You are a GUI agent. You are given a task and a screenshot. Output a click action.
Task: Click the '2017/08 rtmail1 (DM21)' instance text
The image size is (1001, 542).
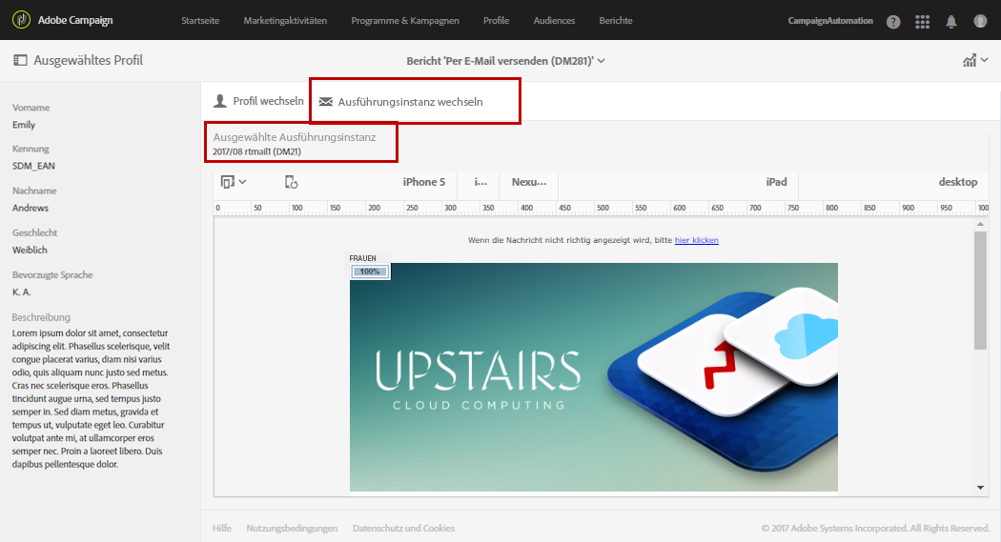point(256,151)
